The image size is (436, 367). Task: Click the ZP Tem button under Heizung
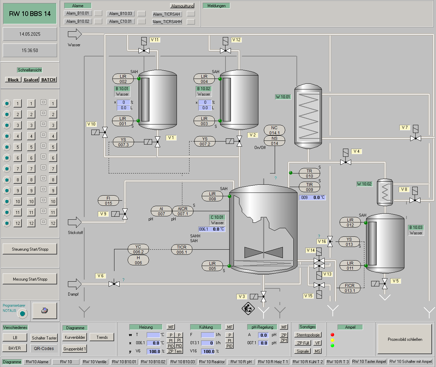[175, 351]
